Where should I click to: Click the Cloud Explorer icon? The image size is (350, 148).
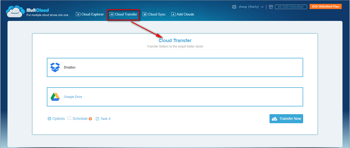[x=78, y=14]
